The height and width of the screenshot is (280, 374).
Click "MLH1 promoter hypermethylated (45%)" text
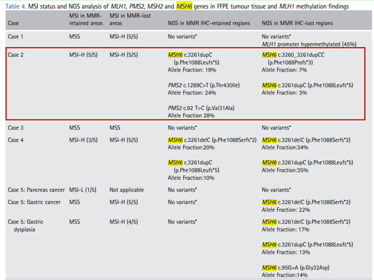pos(309,44)
